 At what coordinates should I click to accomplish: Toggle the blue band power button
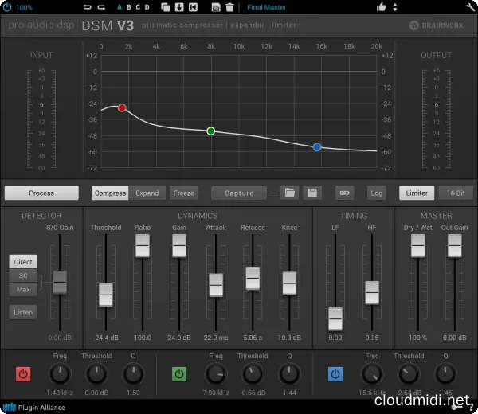(335, 373)
